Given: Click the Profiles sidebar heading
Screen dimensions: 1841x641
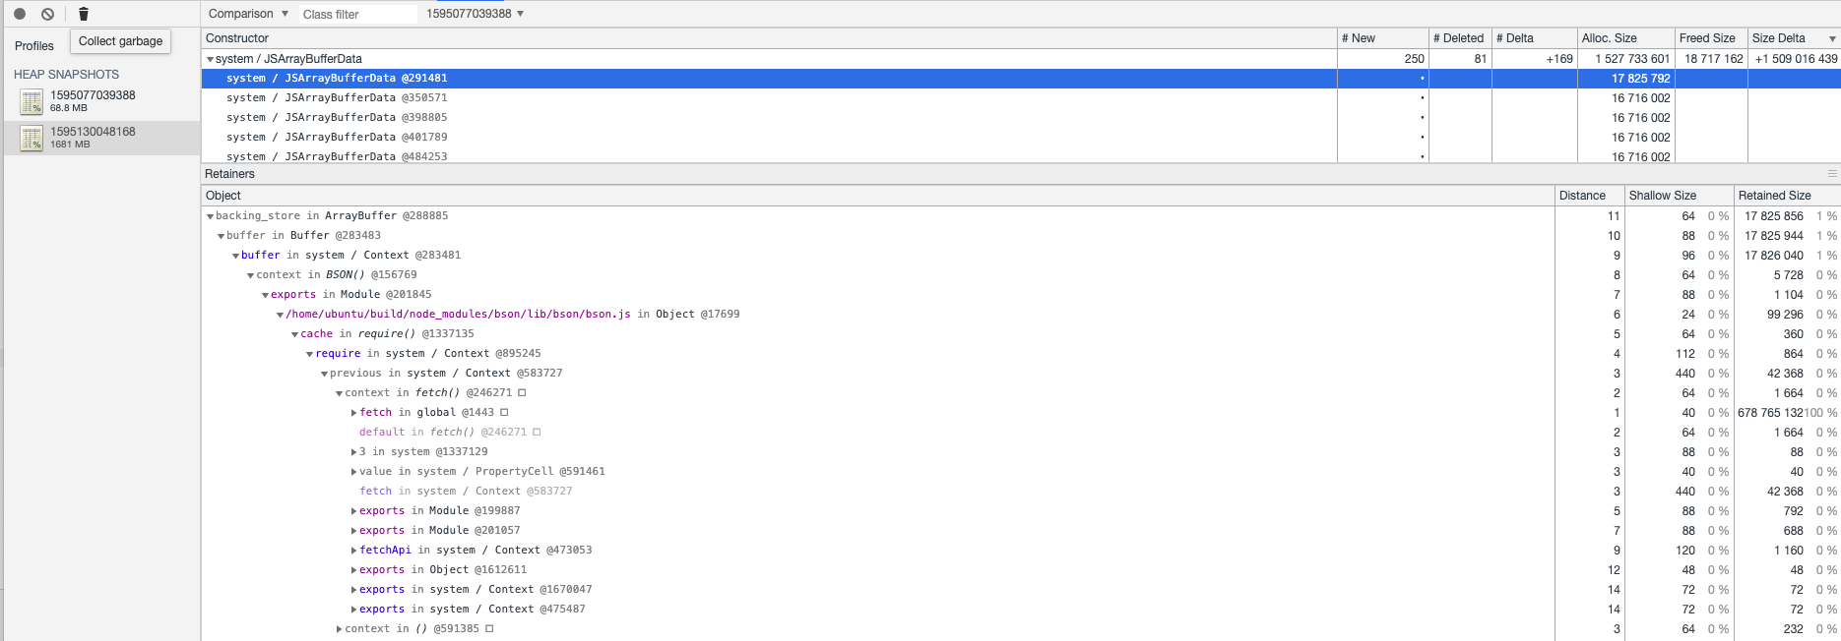Looking at the screenshot, I should pos(34,46).
